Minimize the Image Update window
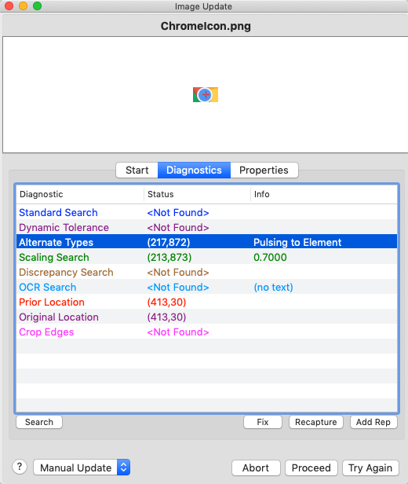 pyautogui.click(x=23, y=5)
